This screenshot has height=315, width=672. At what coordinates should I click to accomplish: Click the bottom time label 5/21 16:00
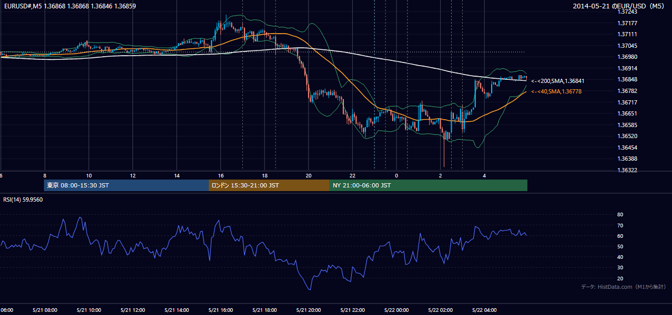pos(221,310)
